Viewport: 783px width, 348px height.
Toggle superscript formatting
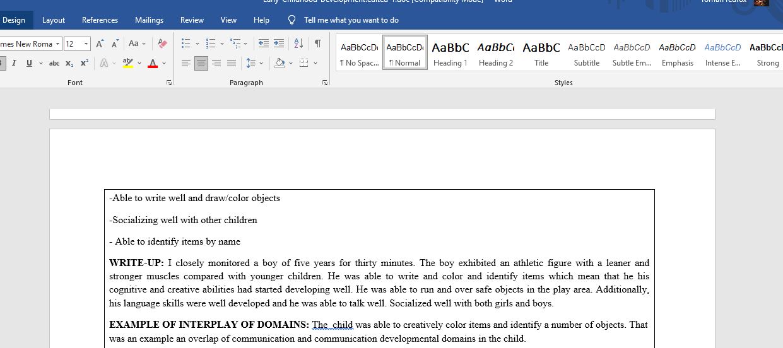pos(84,63)
